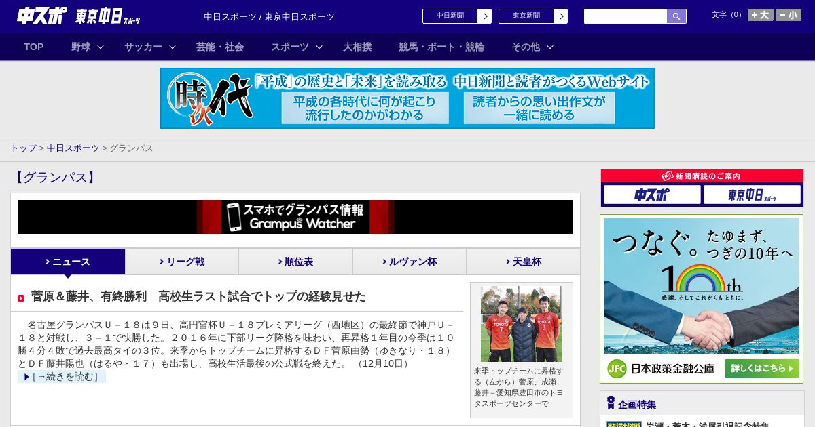Increase text size with 大 button
Viewport: 815px width, 427px height.
761,15
